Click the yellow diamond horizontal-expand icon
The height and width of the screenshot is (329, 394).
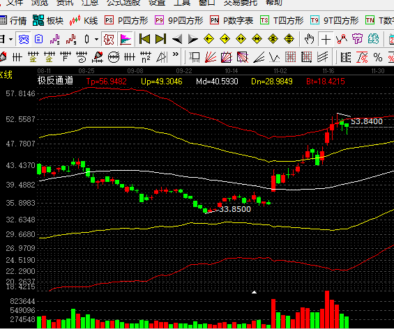click(x=241, y=39)
